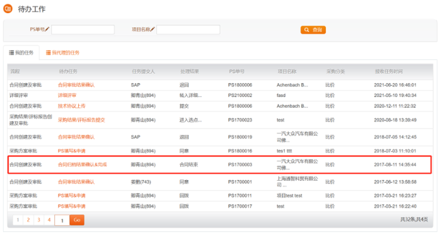Select the 我的任务 tab
Image resolution: width=441 pixels, height=237 pixels.
(21, 53)
